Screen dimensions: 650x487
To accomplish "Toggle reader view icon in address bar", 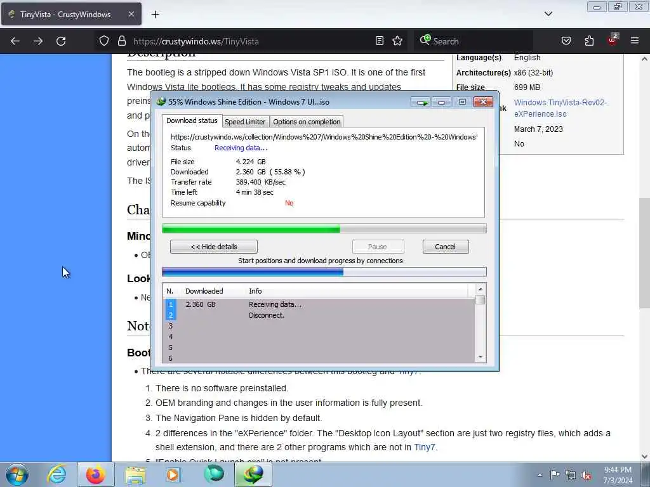I will 380,41.
